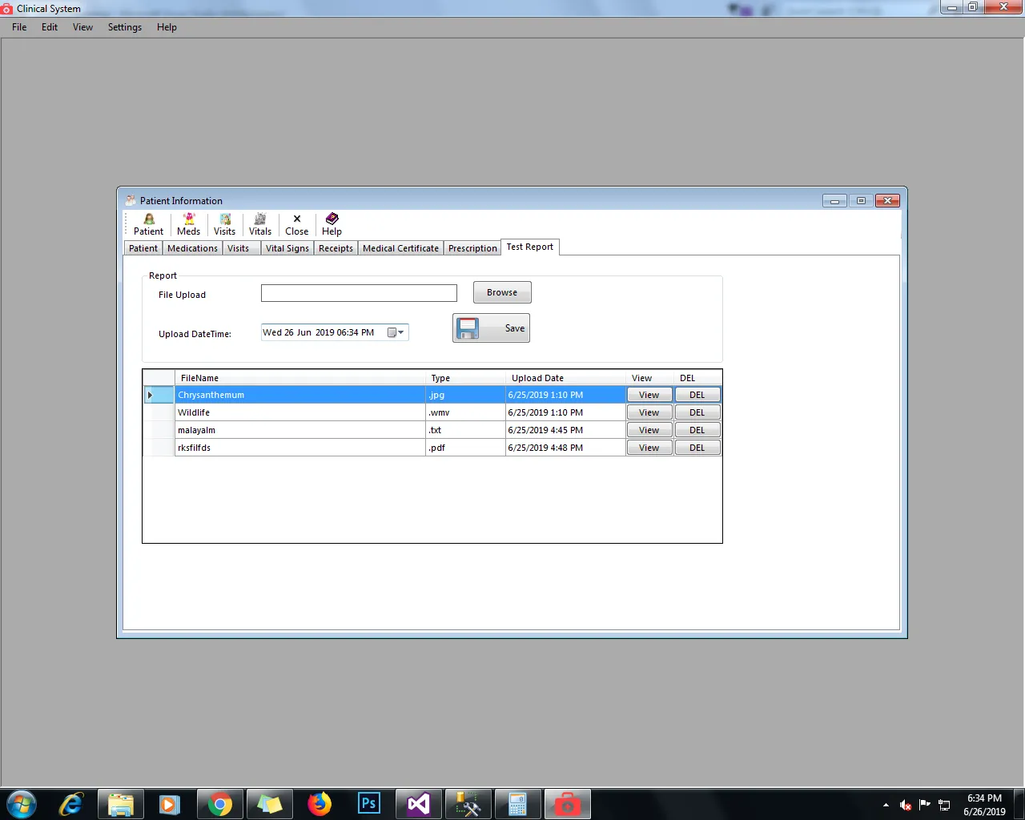The width and height of the screenshot is (1025, 820).
Task: Click the row selector arrow for Chrysanthemum
Action: 159,395
